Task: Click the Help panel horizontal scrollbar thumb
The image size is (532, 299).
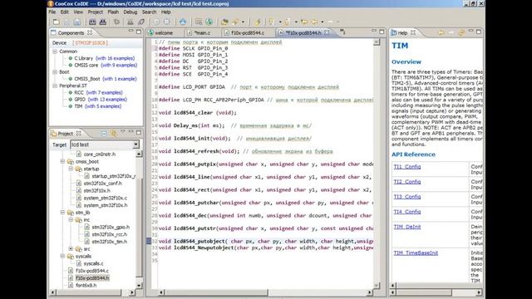Action: click(x=423, y=292)
